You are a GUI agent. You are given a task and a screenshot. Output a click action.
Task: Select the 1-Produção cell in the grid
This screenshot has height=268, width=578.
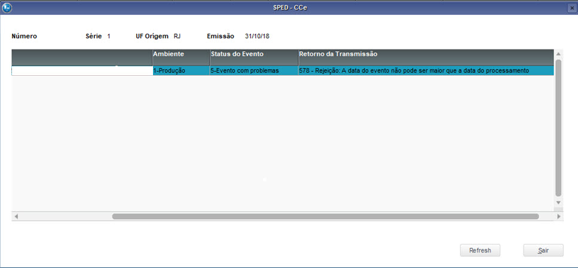181,70
